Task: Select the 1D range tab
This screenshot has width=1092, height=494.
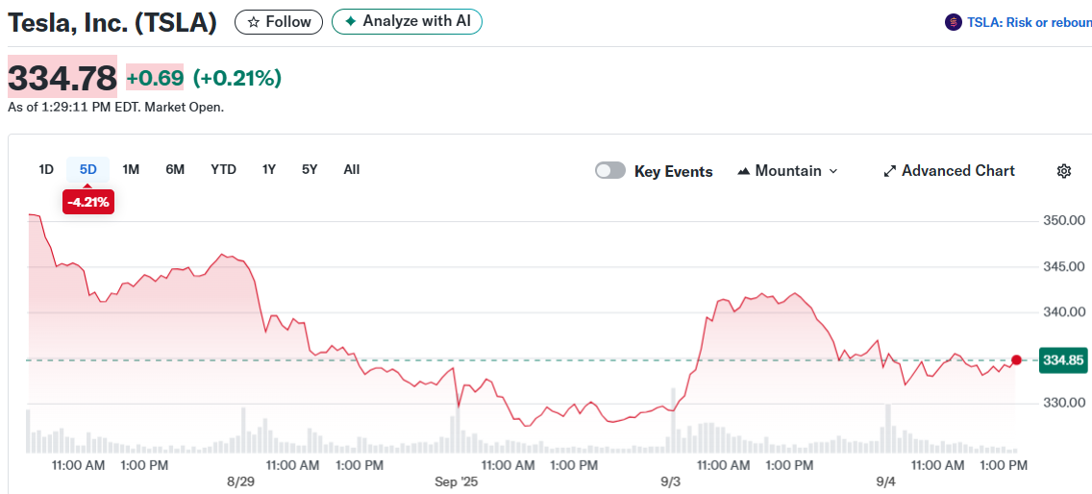Action: [46, 169]
